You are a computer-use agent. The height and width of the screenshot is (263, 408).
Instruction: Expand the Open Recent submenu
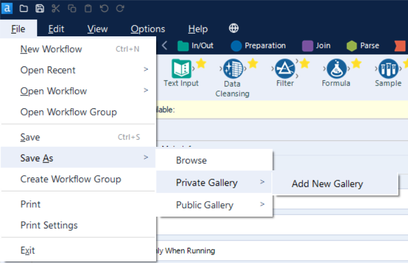[78, 70]
